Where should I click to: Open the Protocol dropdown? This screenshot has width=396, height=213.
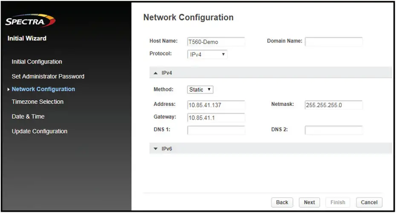coord(207,54)
